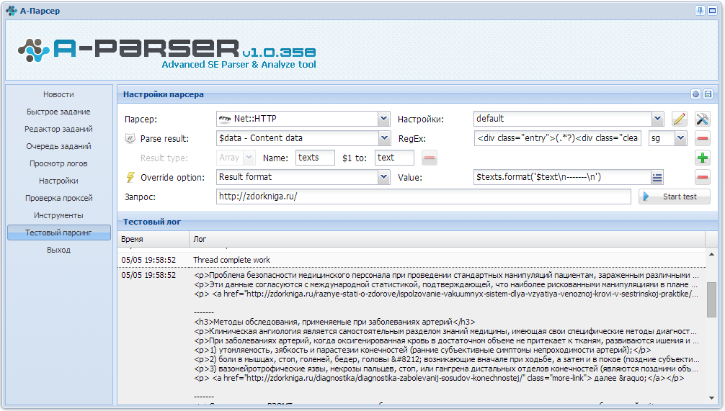Click the Запрос URL input field

tap(424, 197)
